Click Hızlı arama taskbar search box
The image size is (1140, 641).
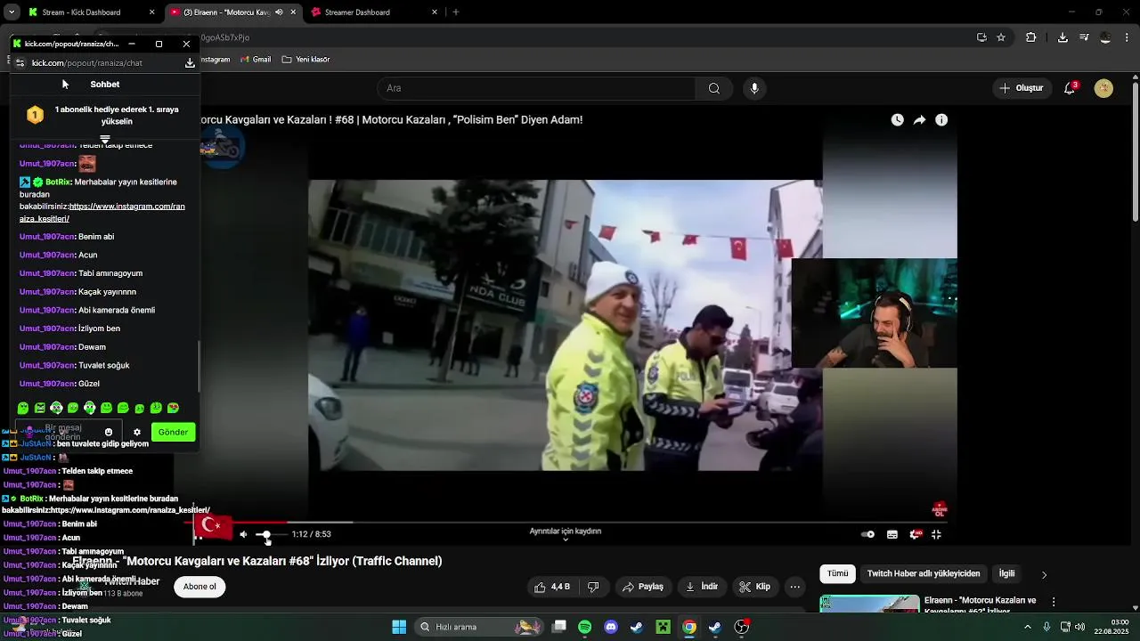tap(481, 627)
